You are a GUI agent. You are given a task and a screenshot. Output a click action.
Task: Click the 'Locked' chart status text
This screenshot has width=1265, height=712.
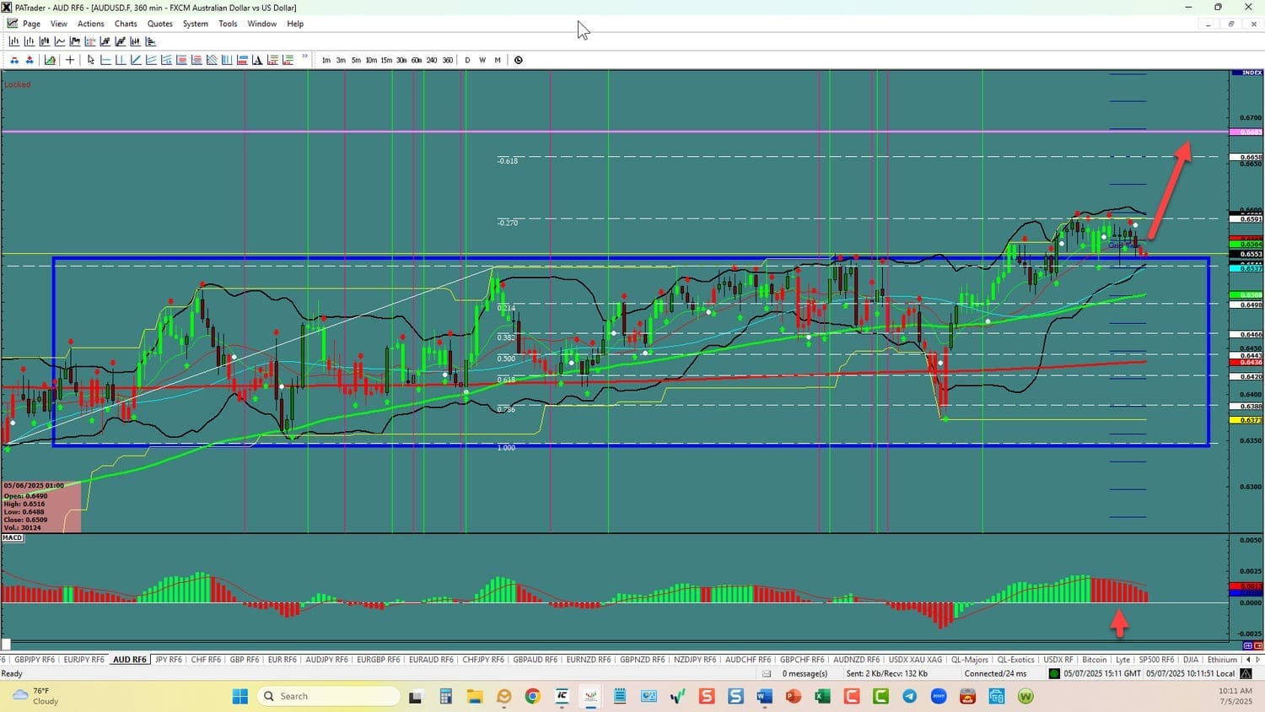click(x=17, y=84)
